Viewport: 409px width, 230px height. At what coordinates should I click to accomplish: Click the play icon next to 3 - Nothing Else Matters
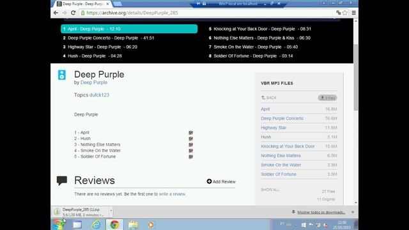click(190, 145)
